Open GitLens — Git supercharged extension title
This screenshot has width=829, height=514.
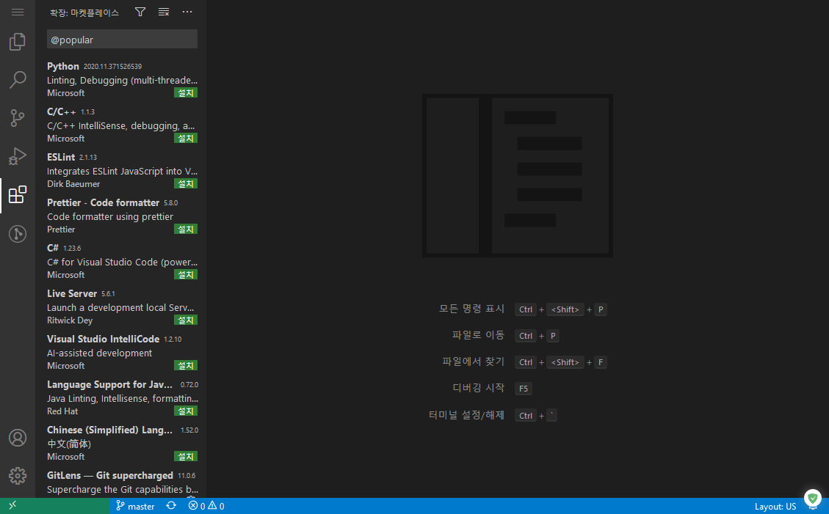(110, 475)
